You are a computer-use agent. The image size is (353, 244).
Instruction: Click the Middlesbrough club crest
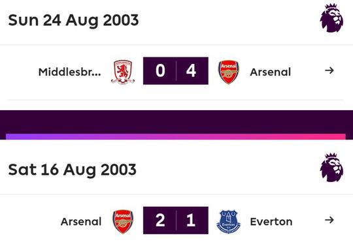click(123, 72)
